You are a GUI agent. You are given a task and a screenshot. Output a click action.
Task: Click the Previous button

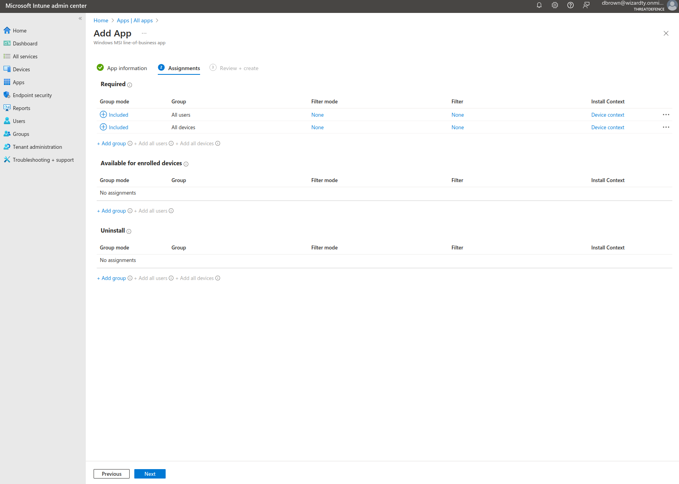click(112, 474)
